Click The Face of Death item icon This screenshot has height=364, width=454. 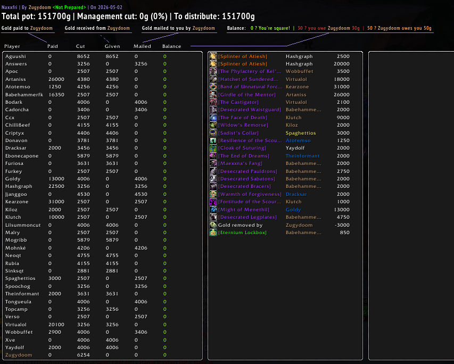pos(213,118)
